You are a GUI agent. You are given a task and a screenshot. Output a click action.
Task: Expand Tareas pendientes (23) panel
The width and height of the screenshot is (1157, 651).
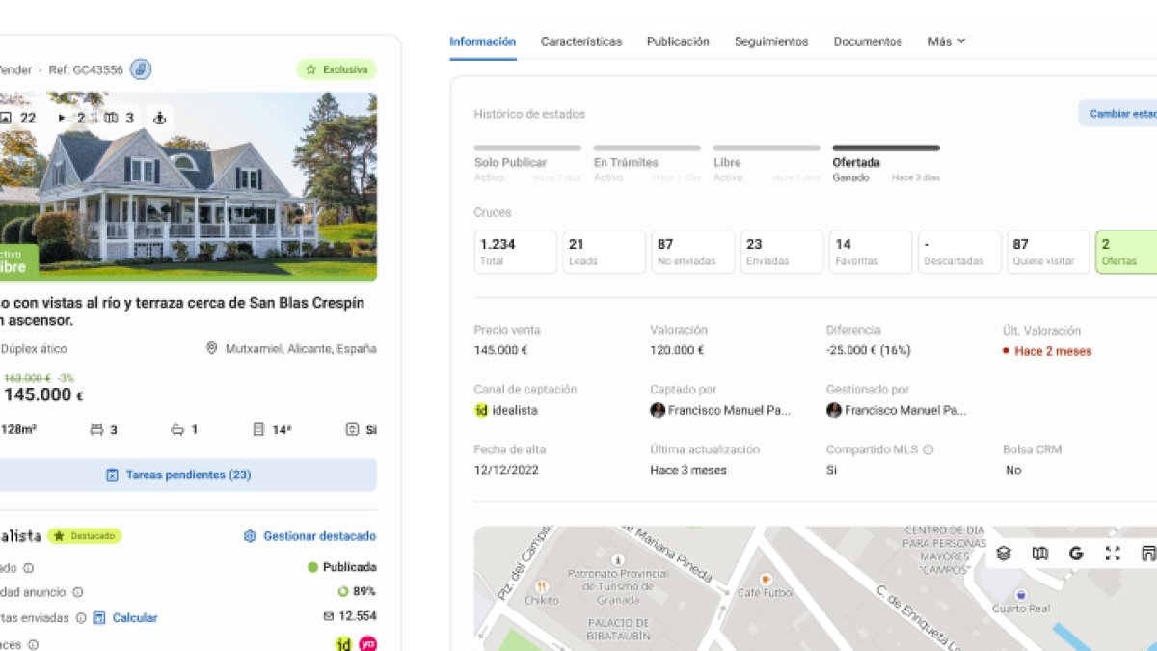178,475
